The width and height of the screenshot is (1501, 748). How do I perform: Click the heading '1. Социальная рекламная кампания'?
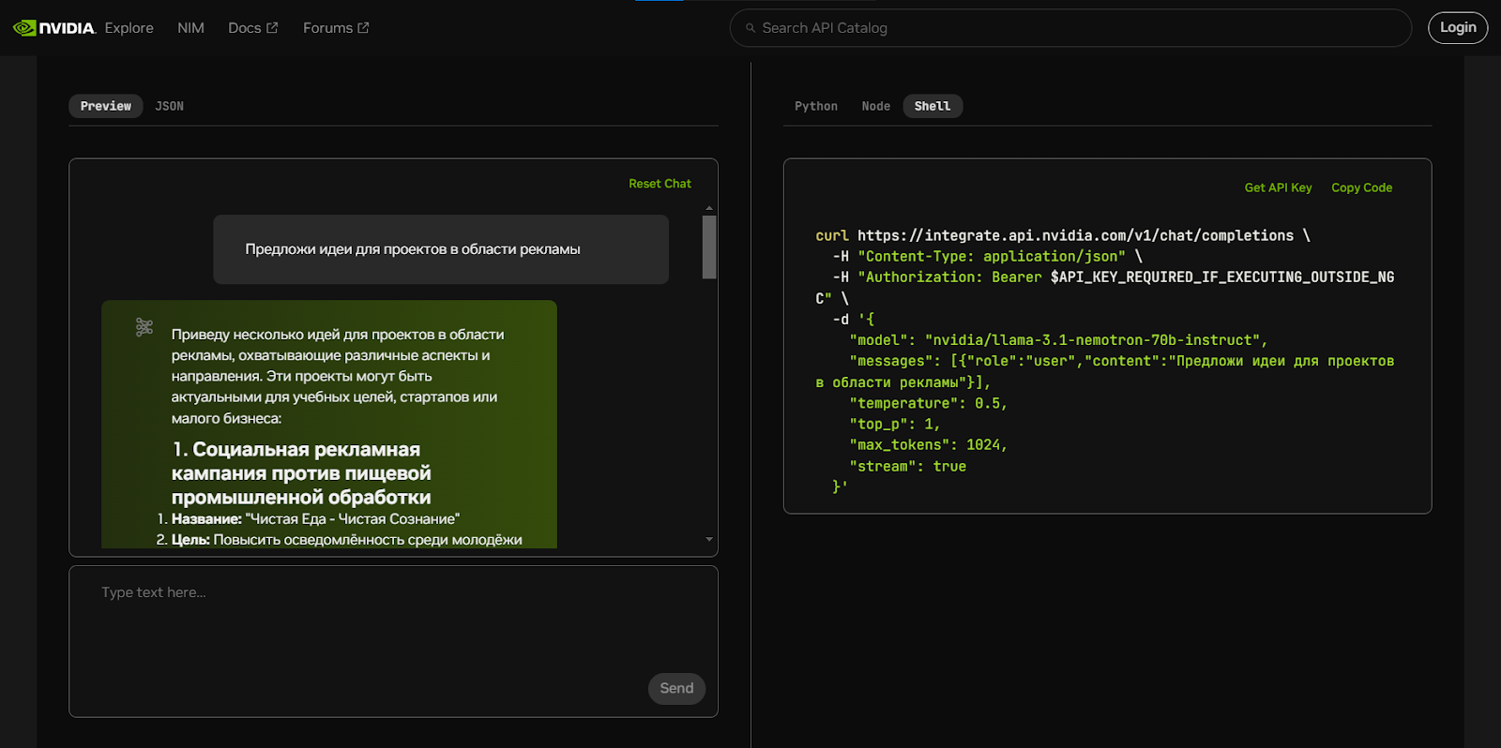[x=301, y=473]
